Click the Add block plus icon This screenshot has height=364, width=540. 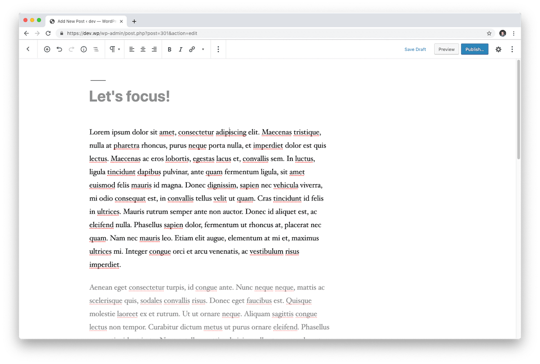47,49
